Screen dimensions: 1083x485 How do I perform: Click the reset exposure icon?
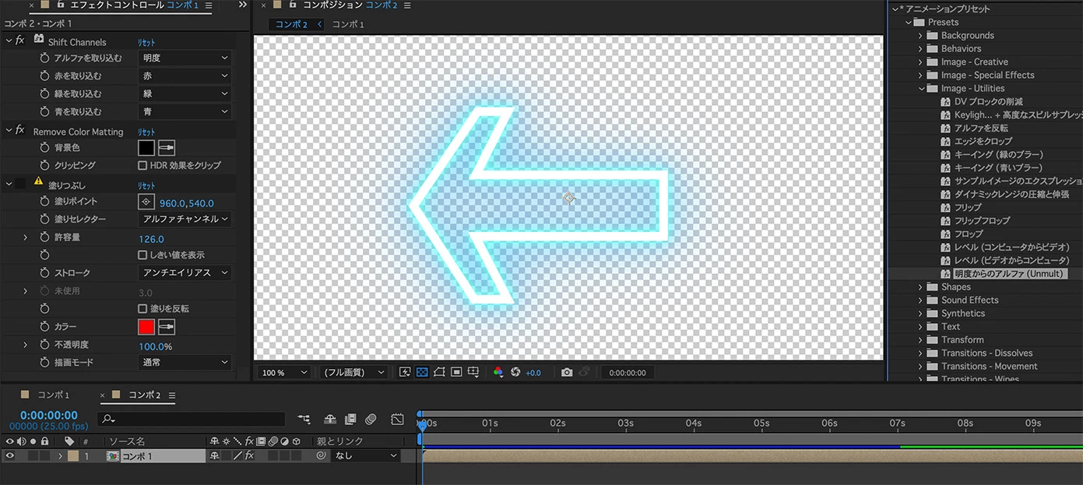coord(515,373)
